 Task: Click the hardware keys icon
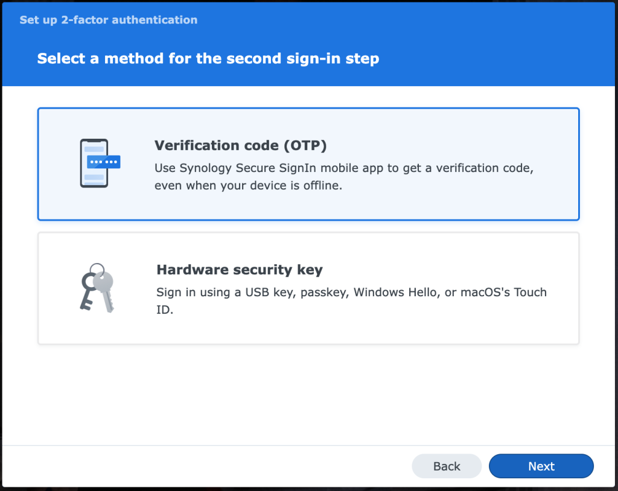pos(97,288)
